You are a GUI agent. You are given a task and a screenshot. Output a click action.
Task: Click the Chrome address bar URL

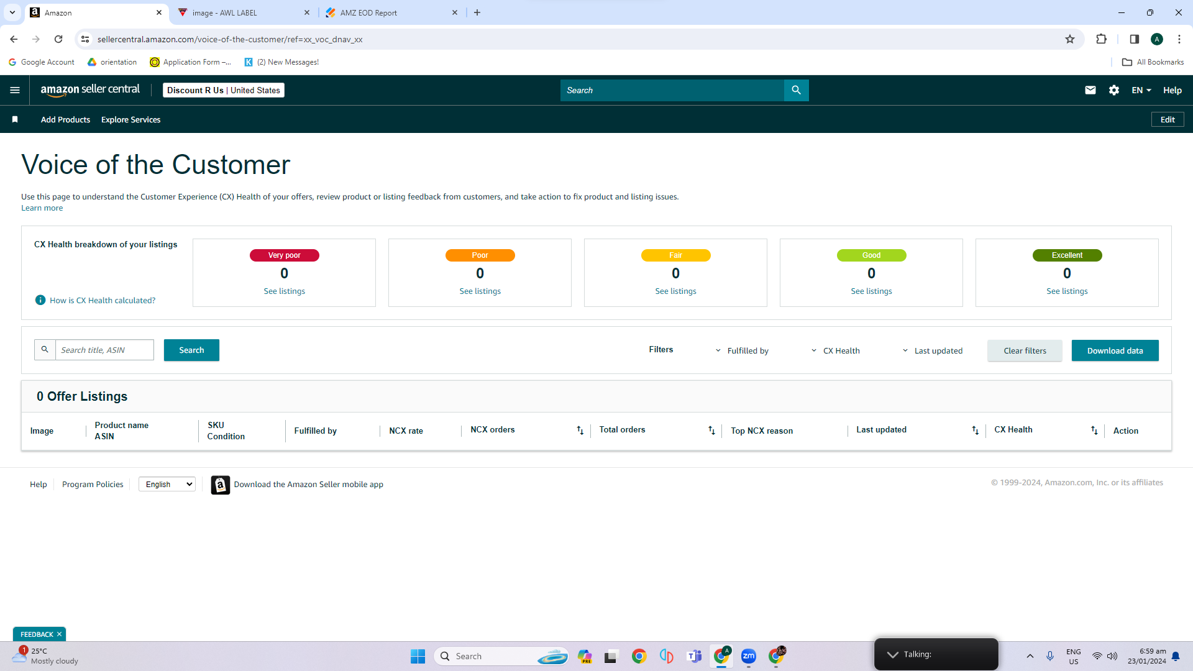(x=230, y=39)
